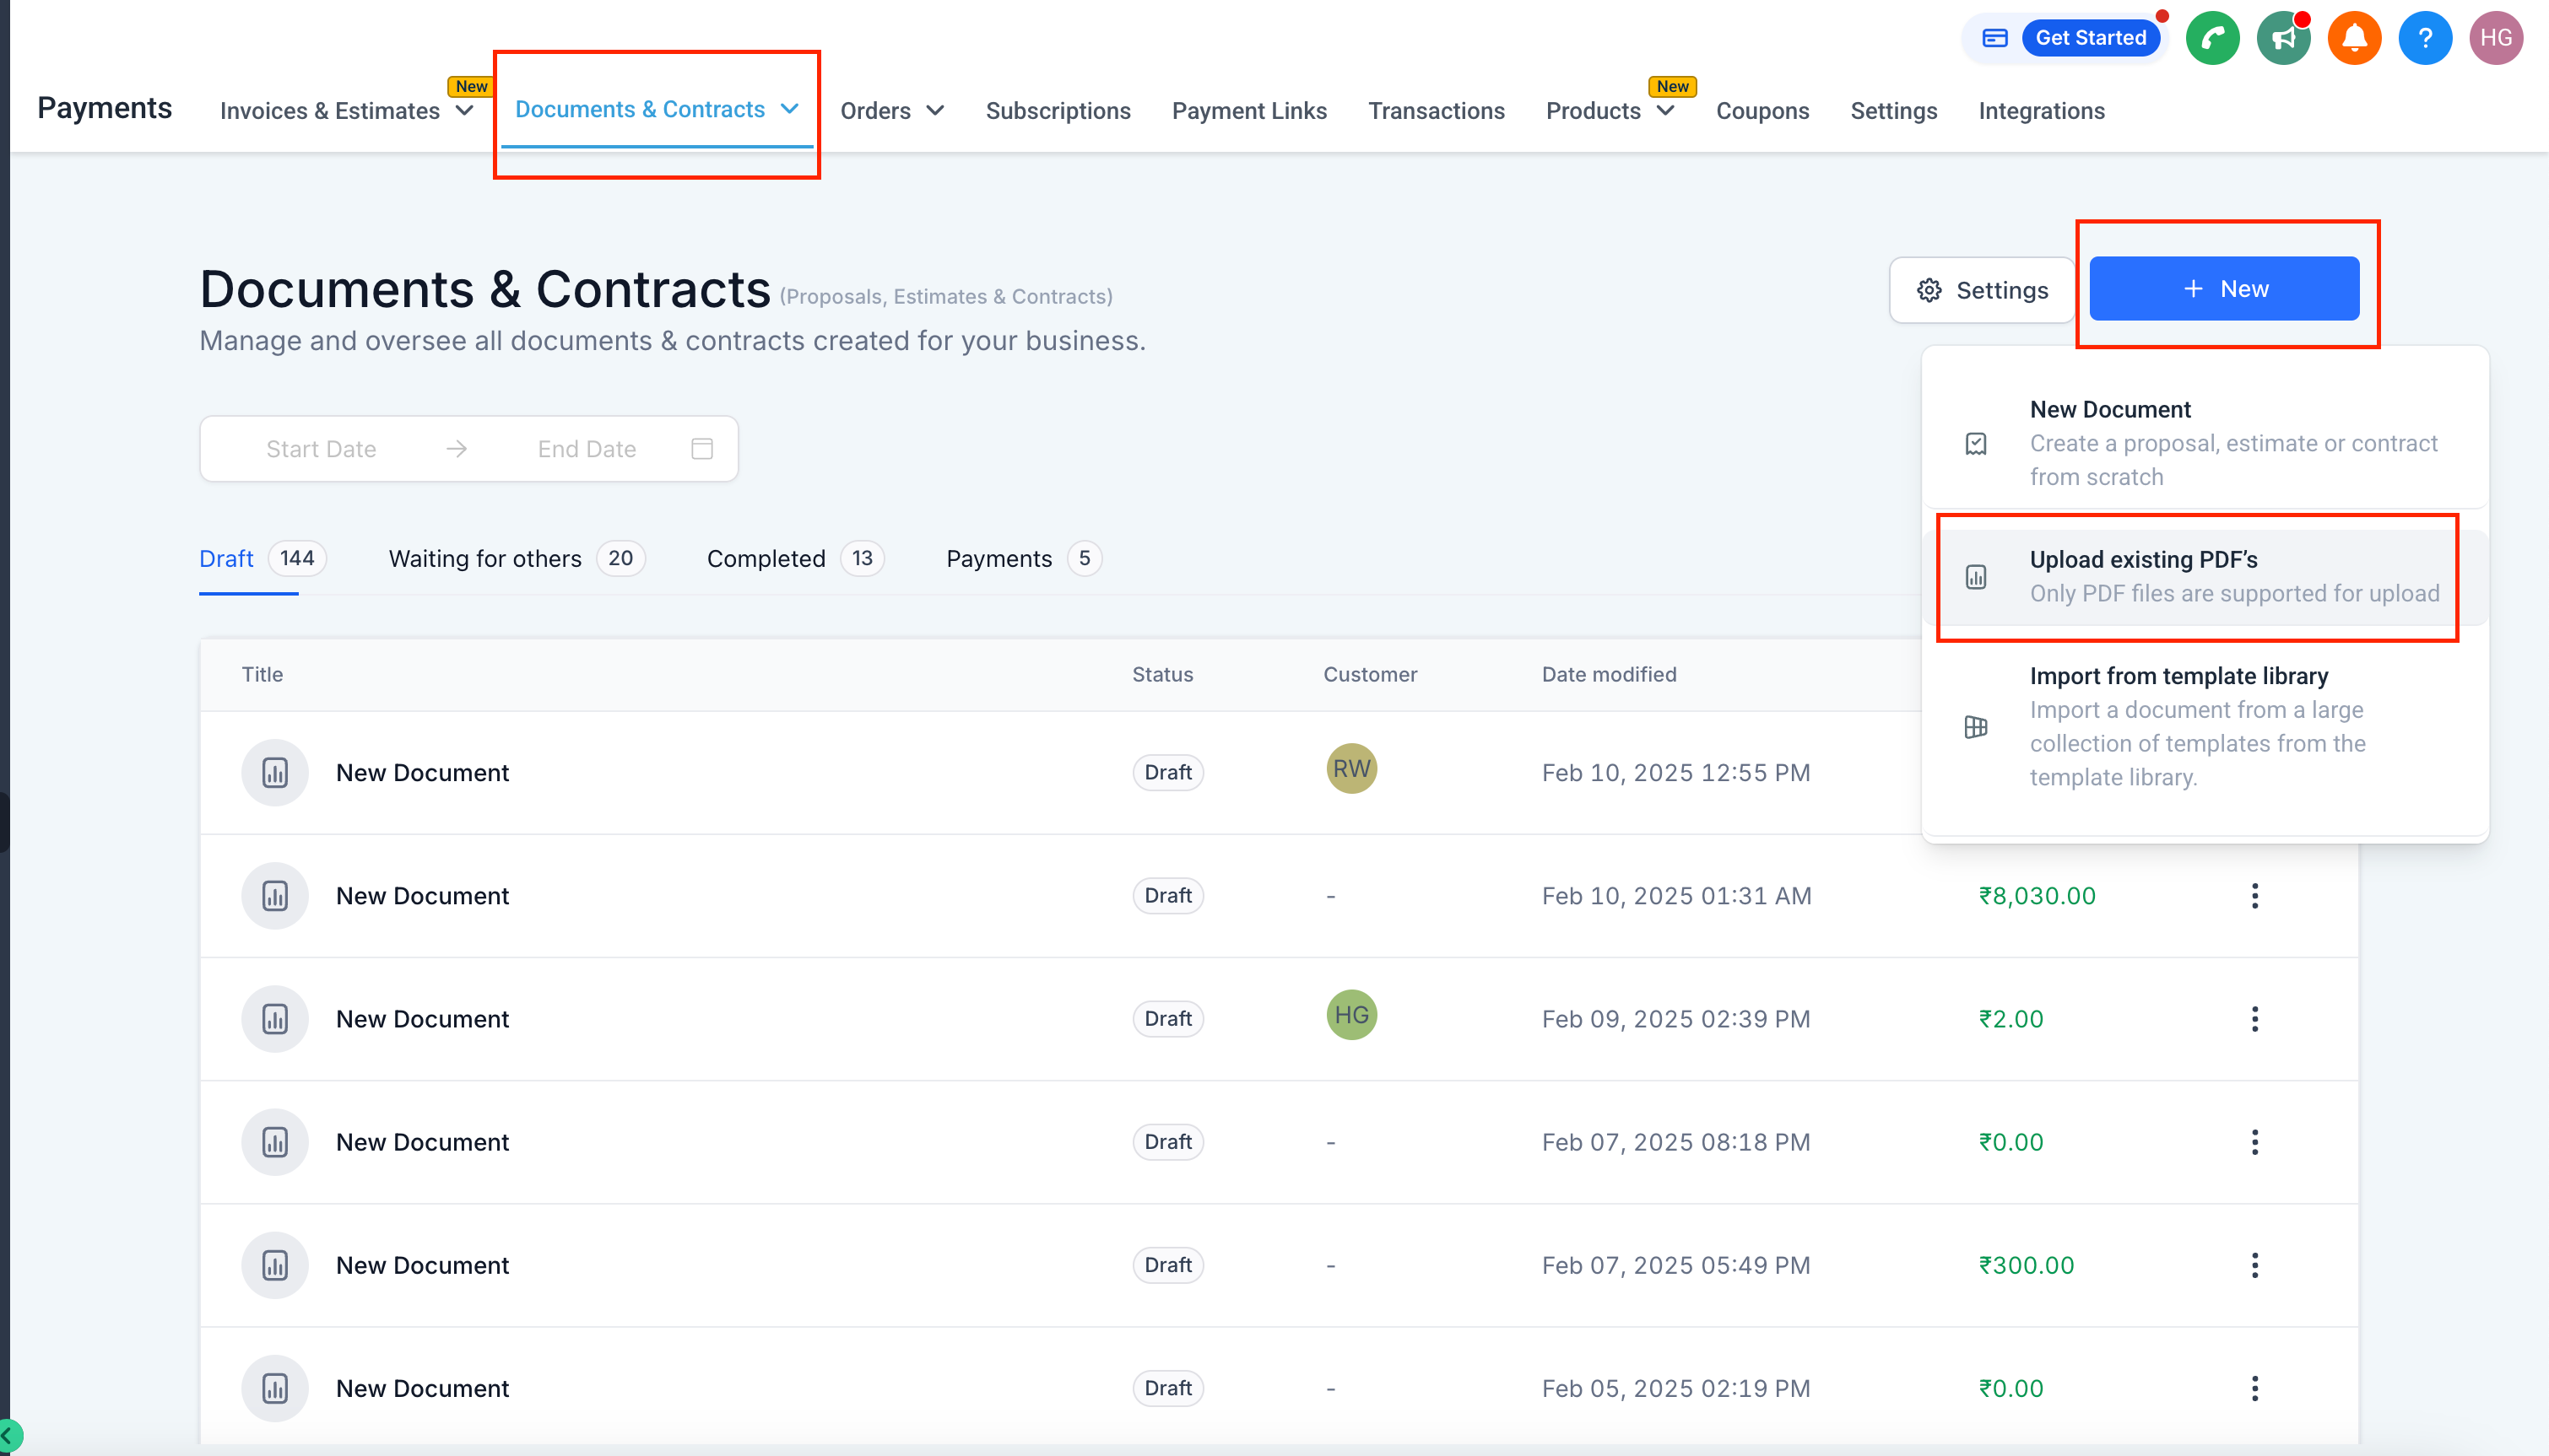
Task: Switch to Waiting for others tab
Action: (x=485, y=559)
